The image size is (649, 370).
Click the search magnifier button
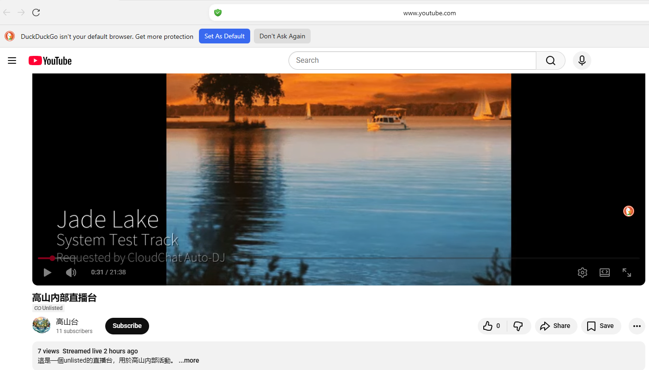coord(550,61)
